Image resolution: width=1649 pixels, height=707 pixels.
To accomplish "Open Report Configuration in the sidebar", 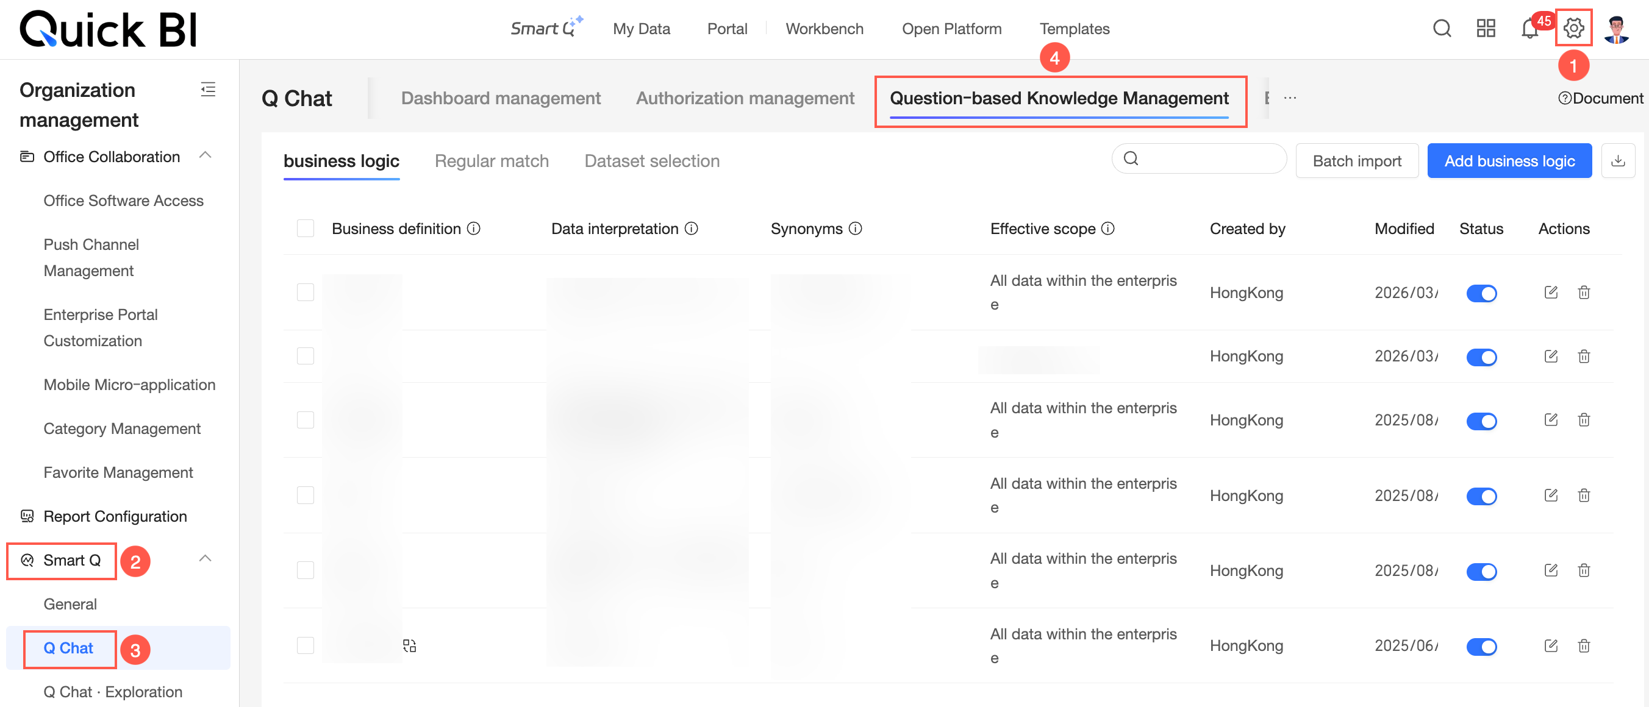I will [115, 516].
